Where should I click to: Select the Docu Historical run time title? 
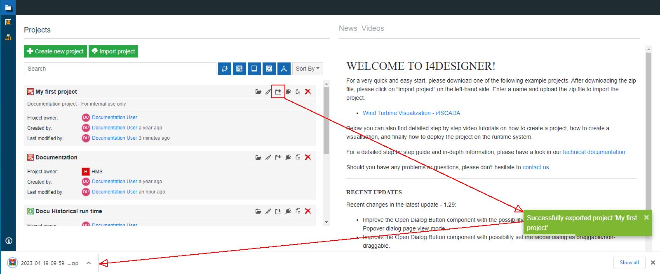click(69, 211)
